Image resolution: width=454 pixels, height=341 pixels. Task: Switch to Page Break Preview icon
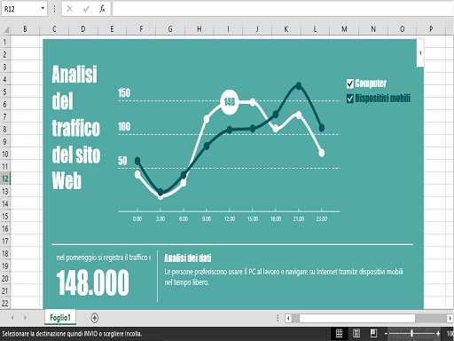tap(373, 333)
